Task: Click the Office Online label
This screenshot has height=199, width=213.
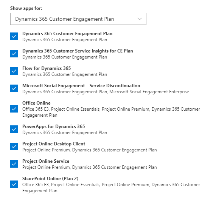Action: pos(36,103)
